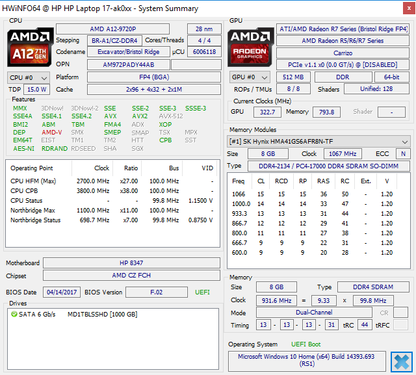This screenshot has width=416, height=375.
Task: Click the 1.1500 V CPU Status VID value
Action: point(201,201)
